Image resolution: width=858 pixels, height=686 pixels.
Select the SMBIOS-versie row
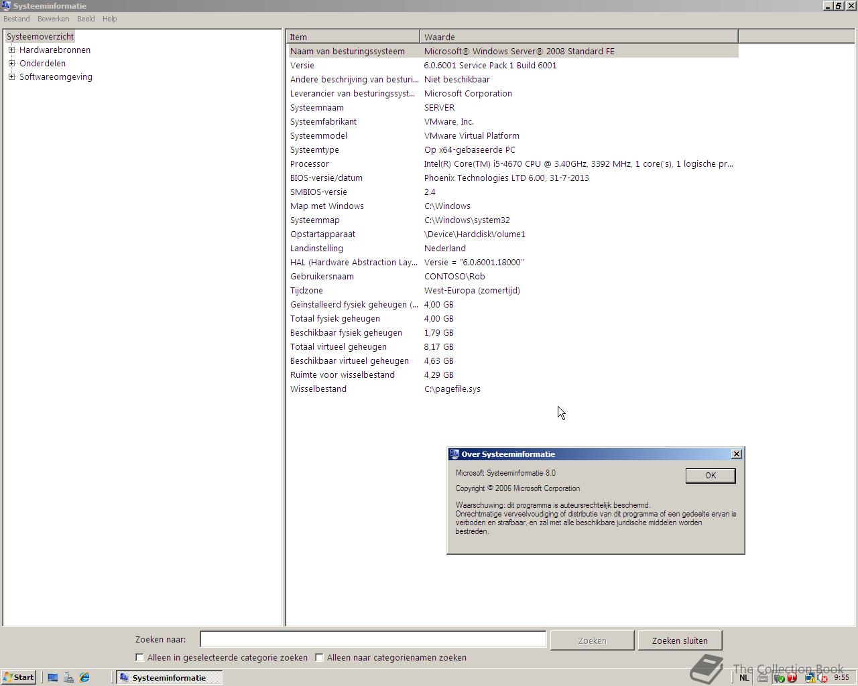pyautogui.click(x=513, y=192)
